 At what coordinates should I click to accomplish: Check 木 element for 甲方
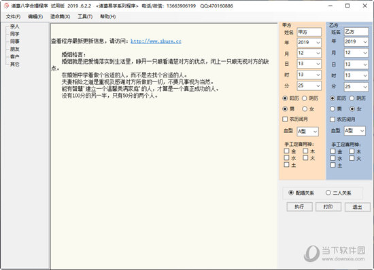305,151
